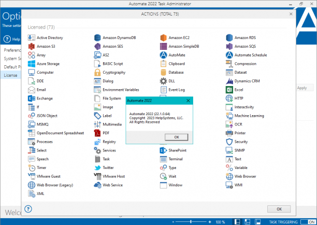Click the PDF action icon
This screenshot has height=225, width=317.
tap(97, 133)
